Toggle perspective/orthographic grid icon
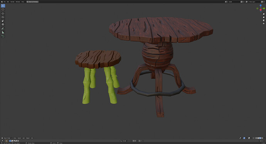Viewport: 266px width, 144px height. click(x=264, y=23)
